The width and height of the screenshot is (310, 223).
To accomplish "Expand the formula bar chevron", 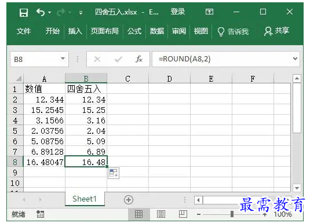I will pos(295,59).
